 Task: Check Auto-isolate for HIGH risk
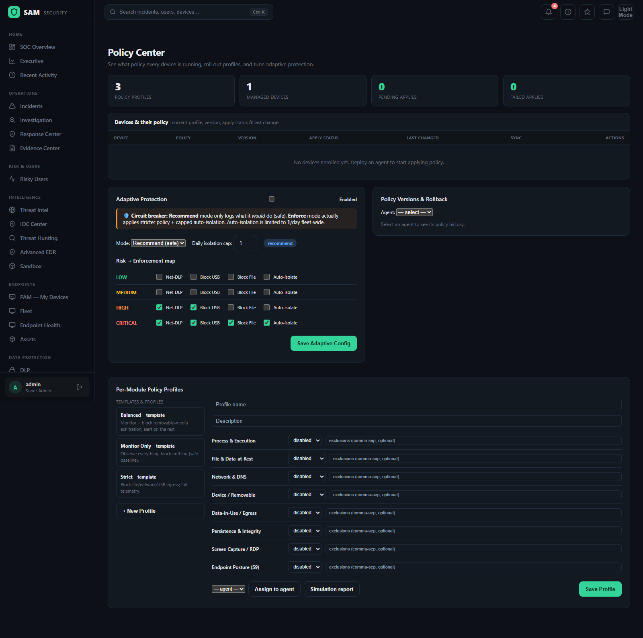tap(267, 308)
